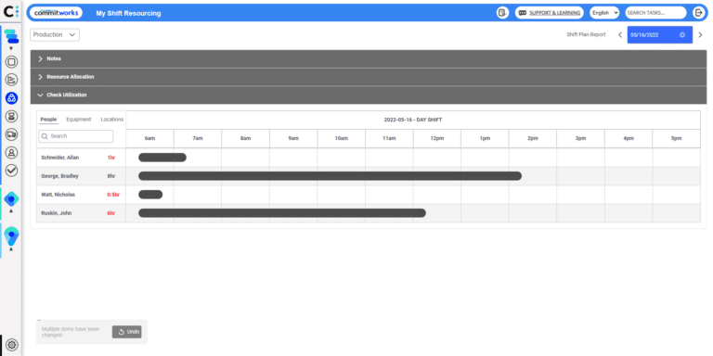713x356 pixels.
Task: Click the truck equipment icon in sidebar
Action: [11, 134]
